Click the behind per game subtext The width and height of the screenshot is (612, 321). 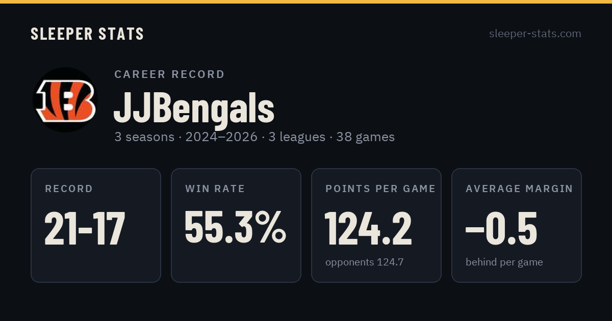pyautogui.click(x=504, y=262)
